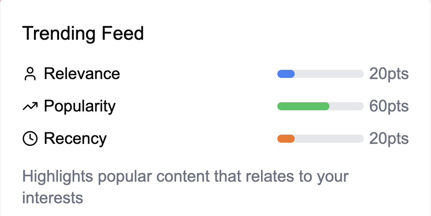This screenshot has width=431, height=216.
Task: Click the Relevance label
Action: click(x=82, y=74)
